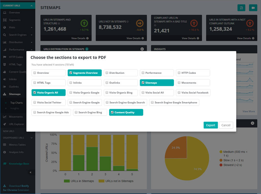Viewport: 261px width, 194px height.
Task: Click the video camera icon in the header
Action: (x=253, y=8)
